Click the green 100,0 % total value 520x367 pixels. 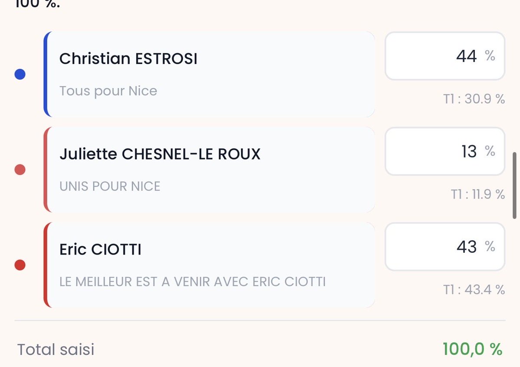(472, 349)
